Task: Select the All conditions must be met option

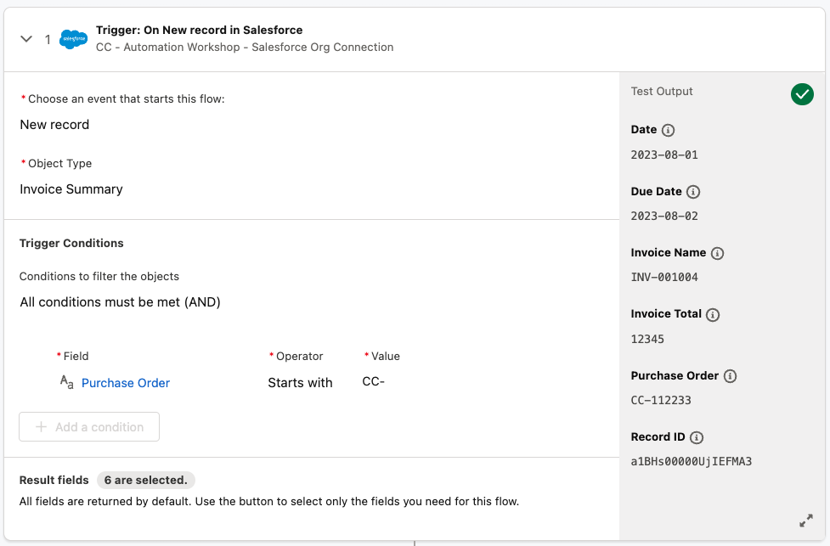Action: 120,301
